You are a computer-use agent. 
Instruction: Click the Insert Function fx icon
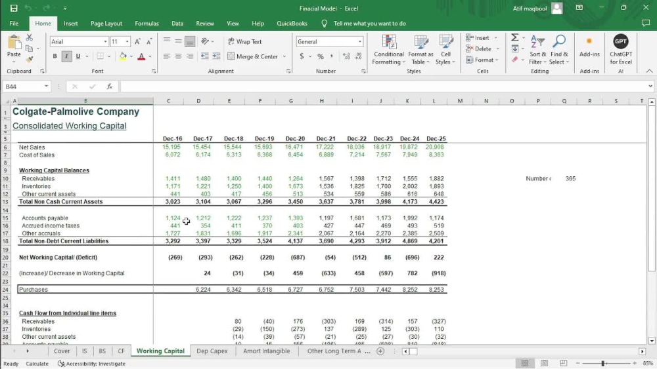(109, 87)
